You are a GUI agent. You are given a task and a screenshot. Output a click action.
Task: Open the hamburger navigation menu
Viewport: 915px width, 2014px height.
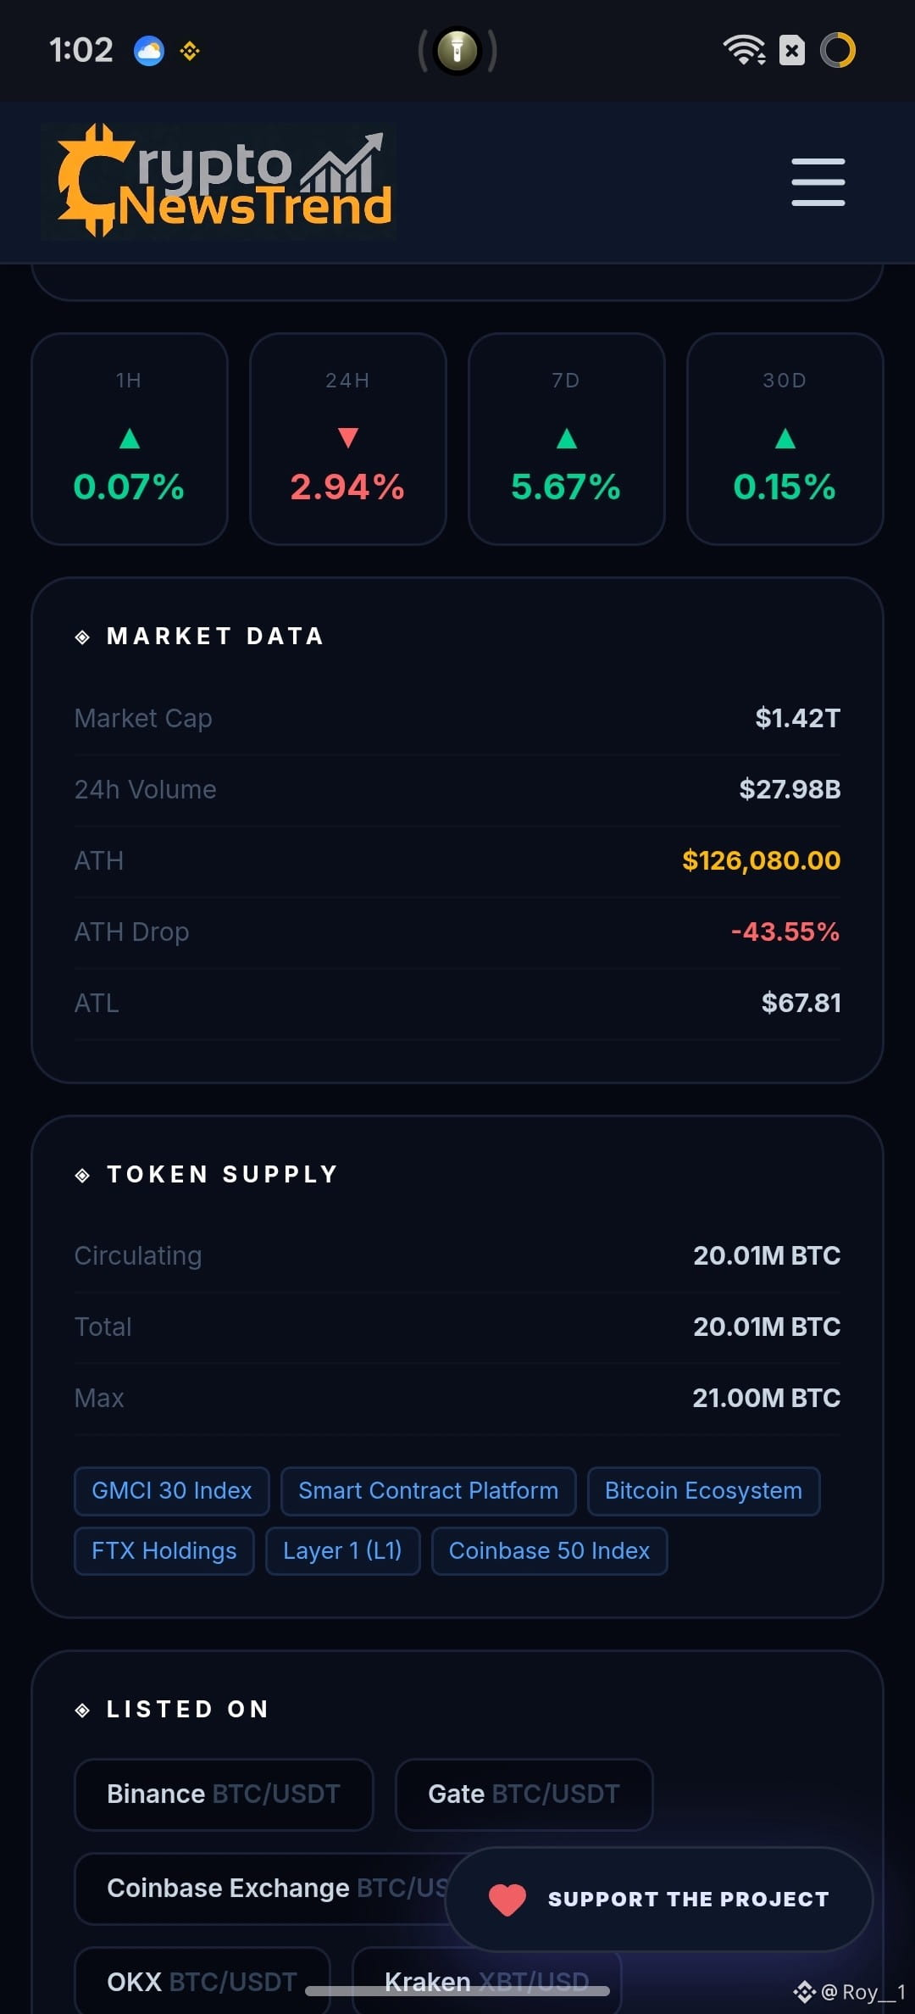click(818, 181)
